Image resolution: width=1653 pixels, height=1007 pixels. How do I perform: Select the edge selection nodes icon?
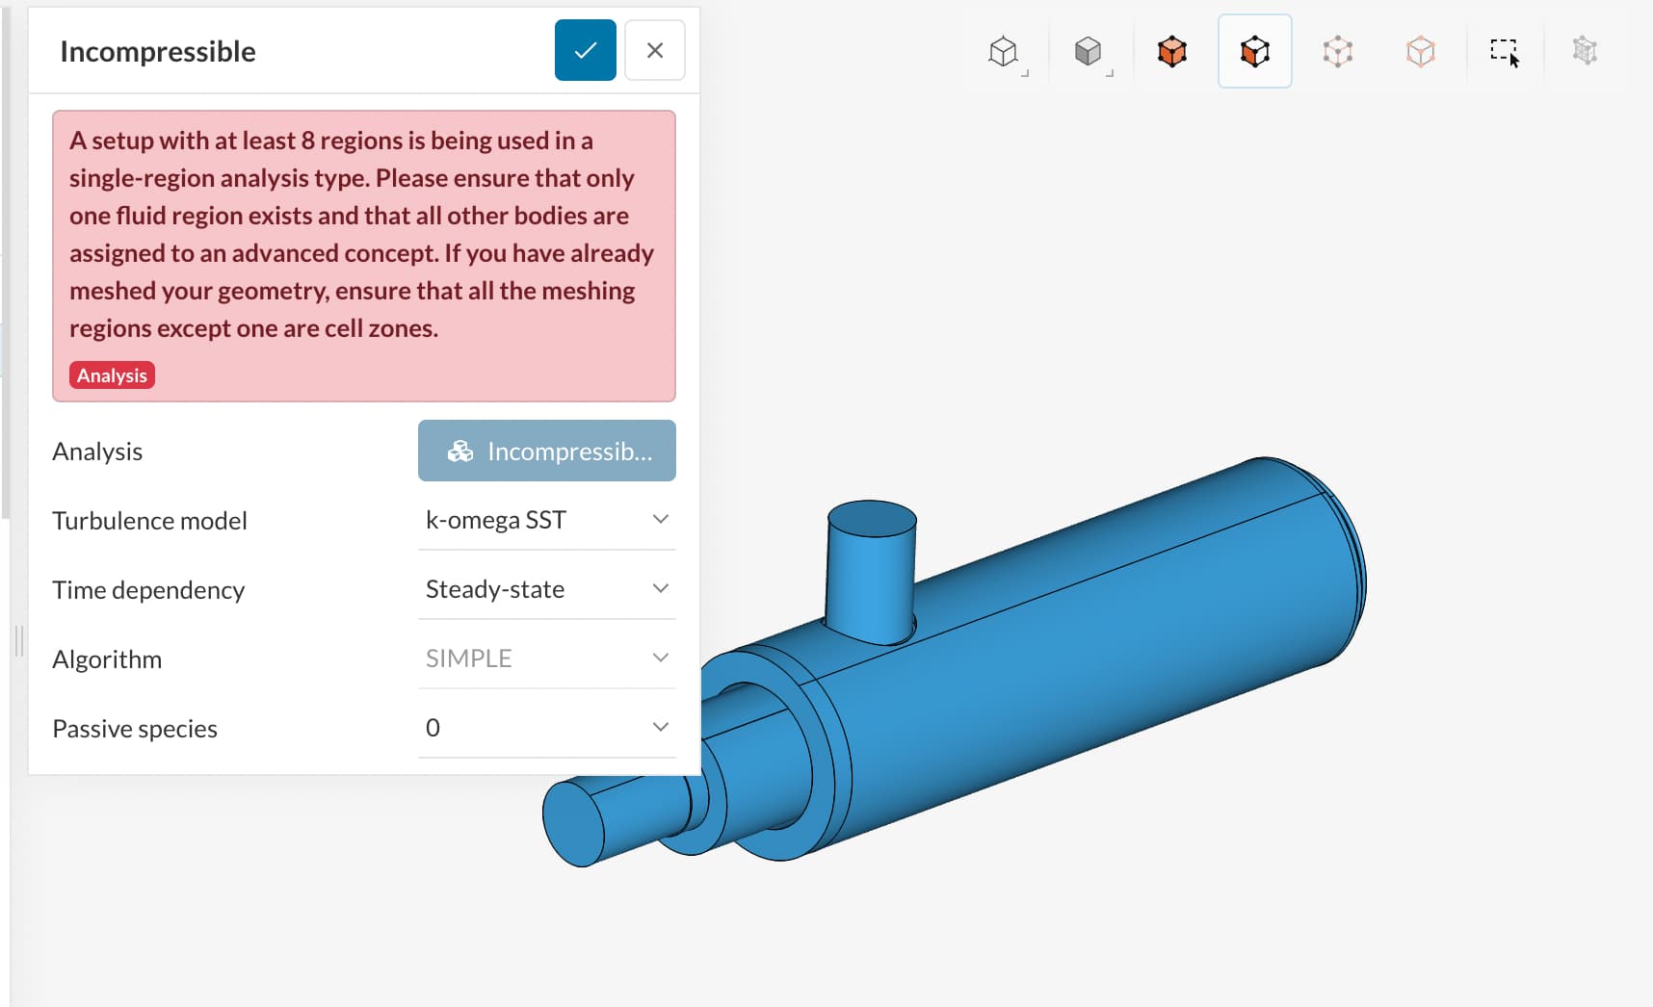pos(1339,51)
